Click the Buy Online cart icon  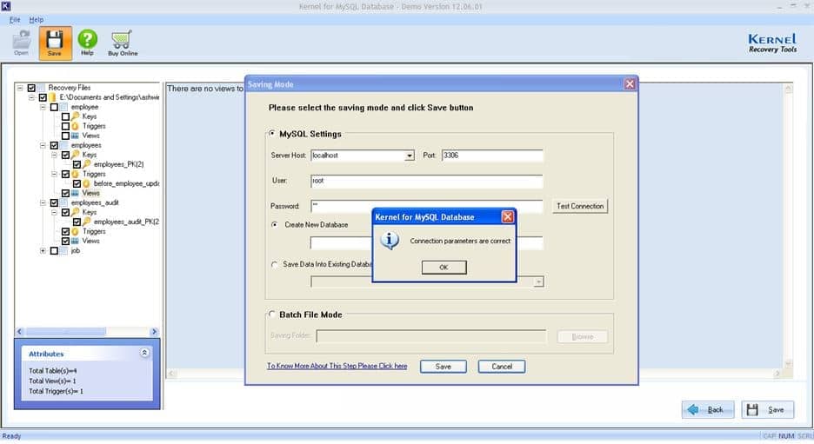pyautogui.click(x=123, y=43)
